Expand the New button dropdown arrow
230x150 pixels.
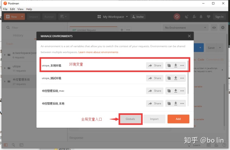(x=22, y=17)
